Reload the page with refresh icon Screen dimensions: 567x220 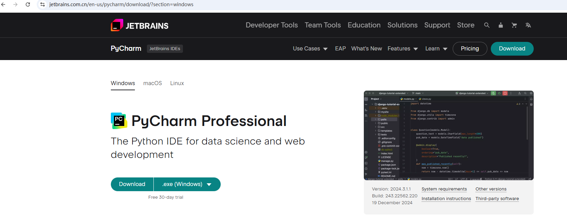click(28, 4)
